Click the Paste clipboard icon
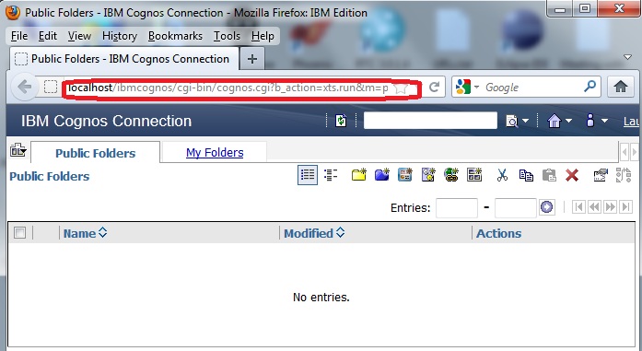Screen dimensions: 642x351 tap(549, 175)
